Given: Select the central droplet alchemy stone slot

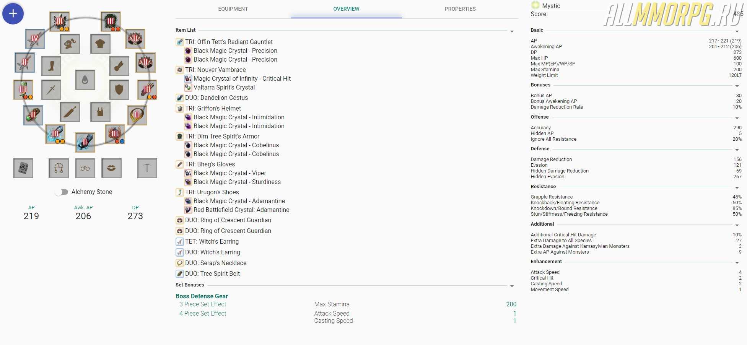Looking at the screenshot, I should tap(85, 80).
